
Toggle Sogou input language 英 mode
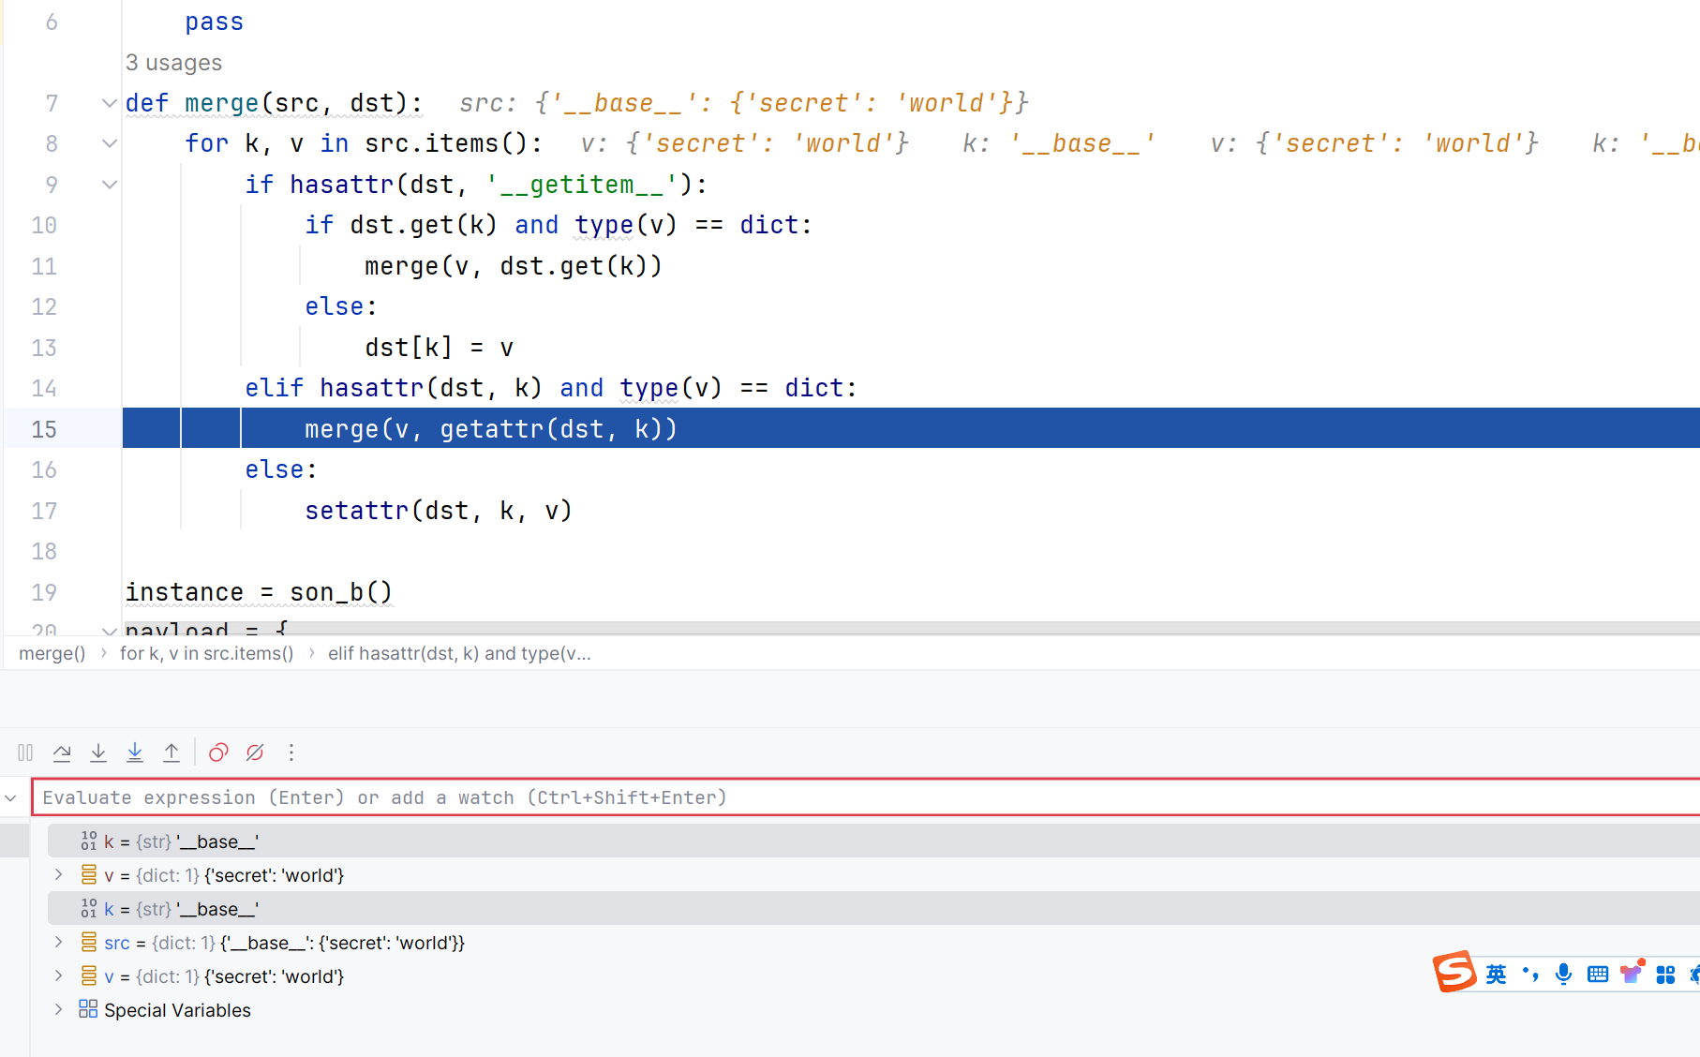point(1497,975)
